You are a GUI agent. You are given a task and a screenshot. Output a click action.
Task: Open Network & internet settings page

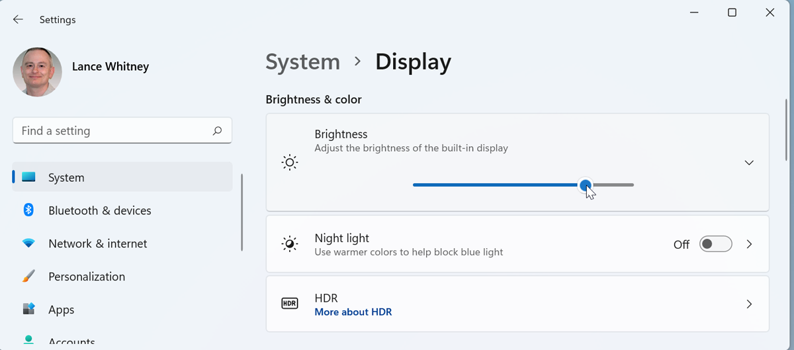(97, 243)
